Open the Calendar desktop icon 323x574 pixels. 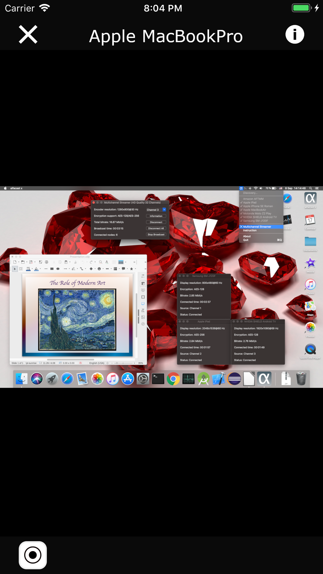tap(310, 221)
